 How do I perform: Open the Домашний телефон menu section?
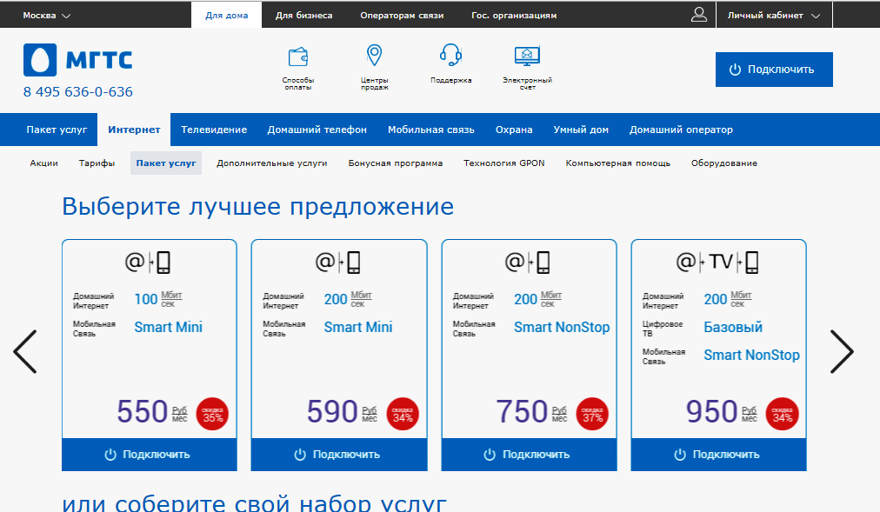tap(317, 130)
